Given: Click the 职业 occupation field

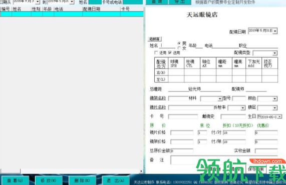Looking at the screenshot, I should pyautogui.click(x=262, y=45).
